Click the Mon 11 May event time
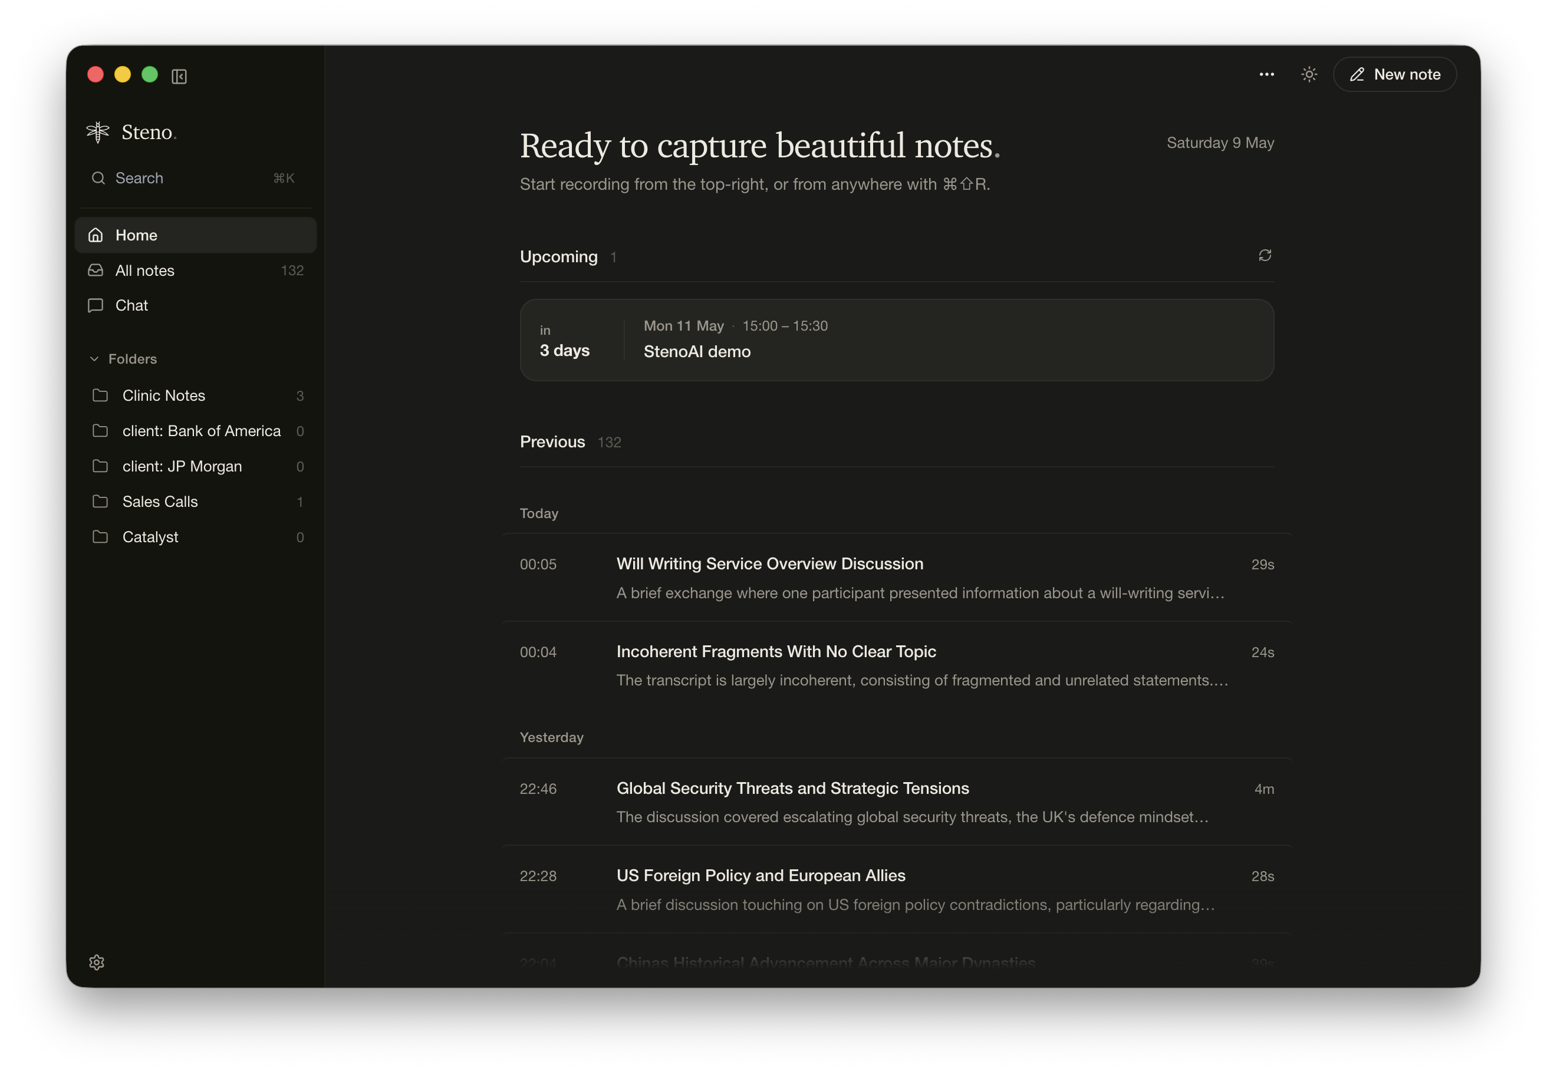This screenshot has width=1547, height=1075. pyautogui.click(x=736, y=326)
